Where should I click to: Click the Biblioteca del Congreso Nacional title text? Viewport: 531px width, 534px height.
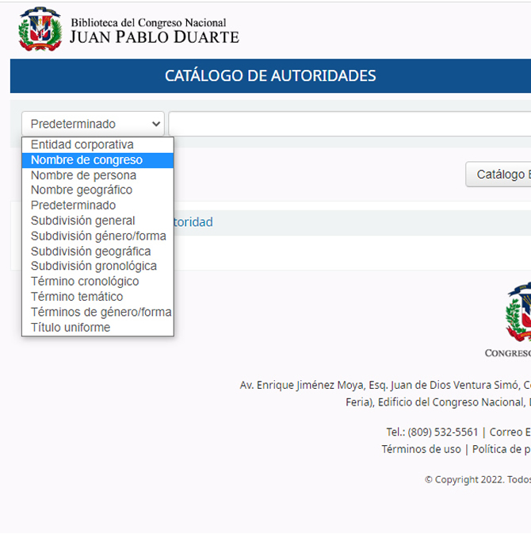148,23
